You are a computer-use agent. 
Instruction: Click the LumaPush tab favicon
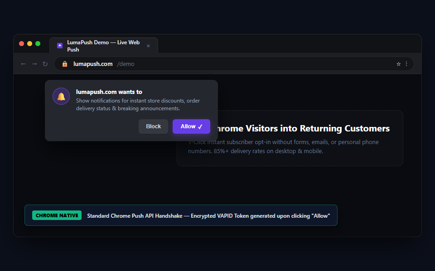tap(60, 46)
